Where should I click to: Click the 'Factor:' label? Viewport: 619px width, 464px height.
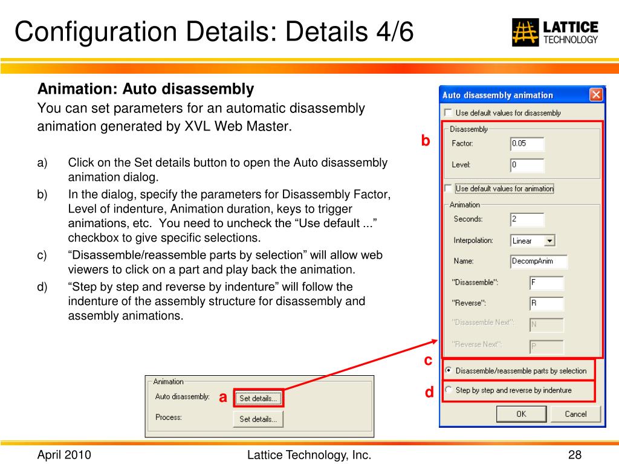coord(462,143)
